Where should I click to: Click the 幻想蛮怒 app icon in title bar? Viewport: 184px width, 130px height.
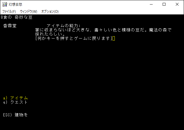click(x=5, y=4)
